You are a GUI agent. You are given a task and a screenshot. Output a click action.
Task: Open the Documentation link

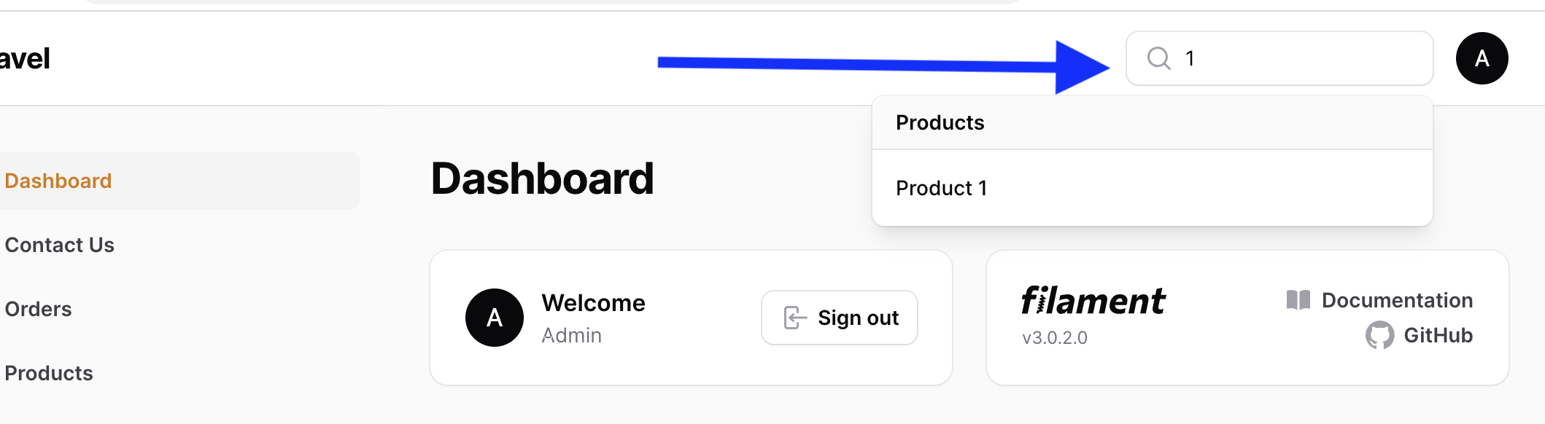[x=1397, y=300]
